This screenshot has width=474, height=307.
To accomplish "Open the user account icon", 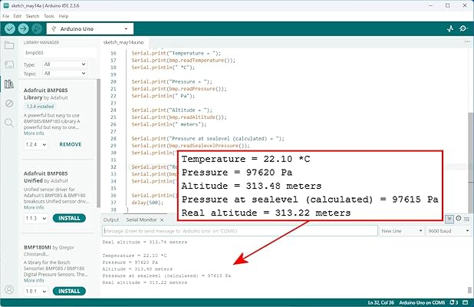I will click(x=9, y=289).
